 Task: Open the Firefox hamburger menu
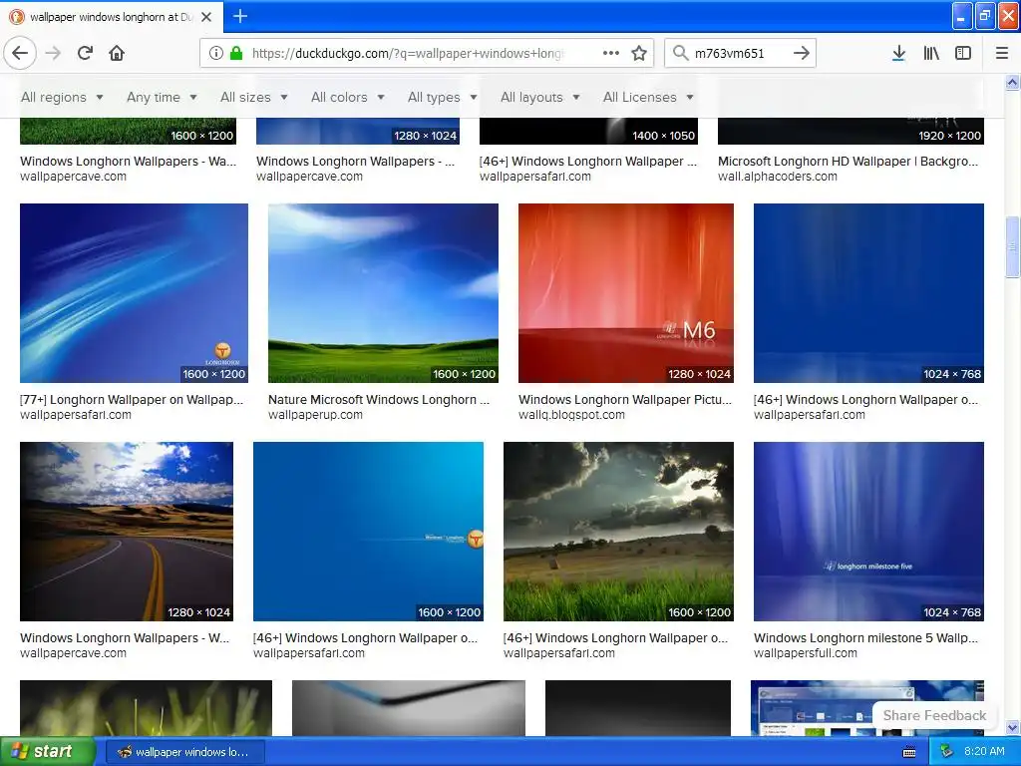point(1001,53)
